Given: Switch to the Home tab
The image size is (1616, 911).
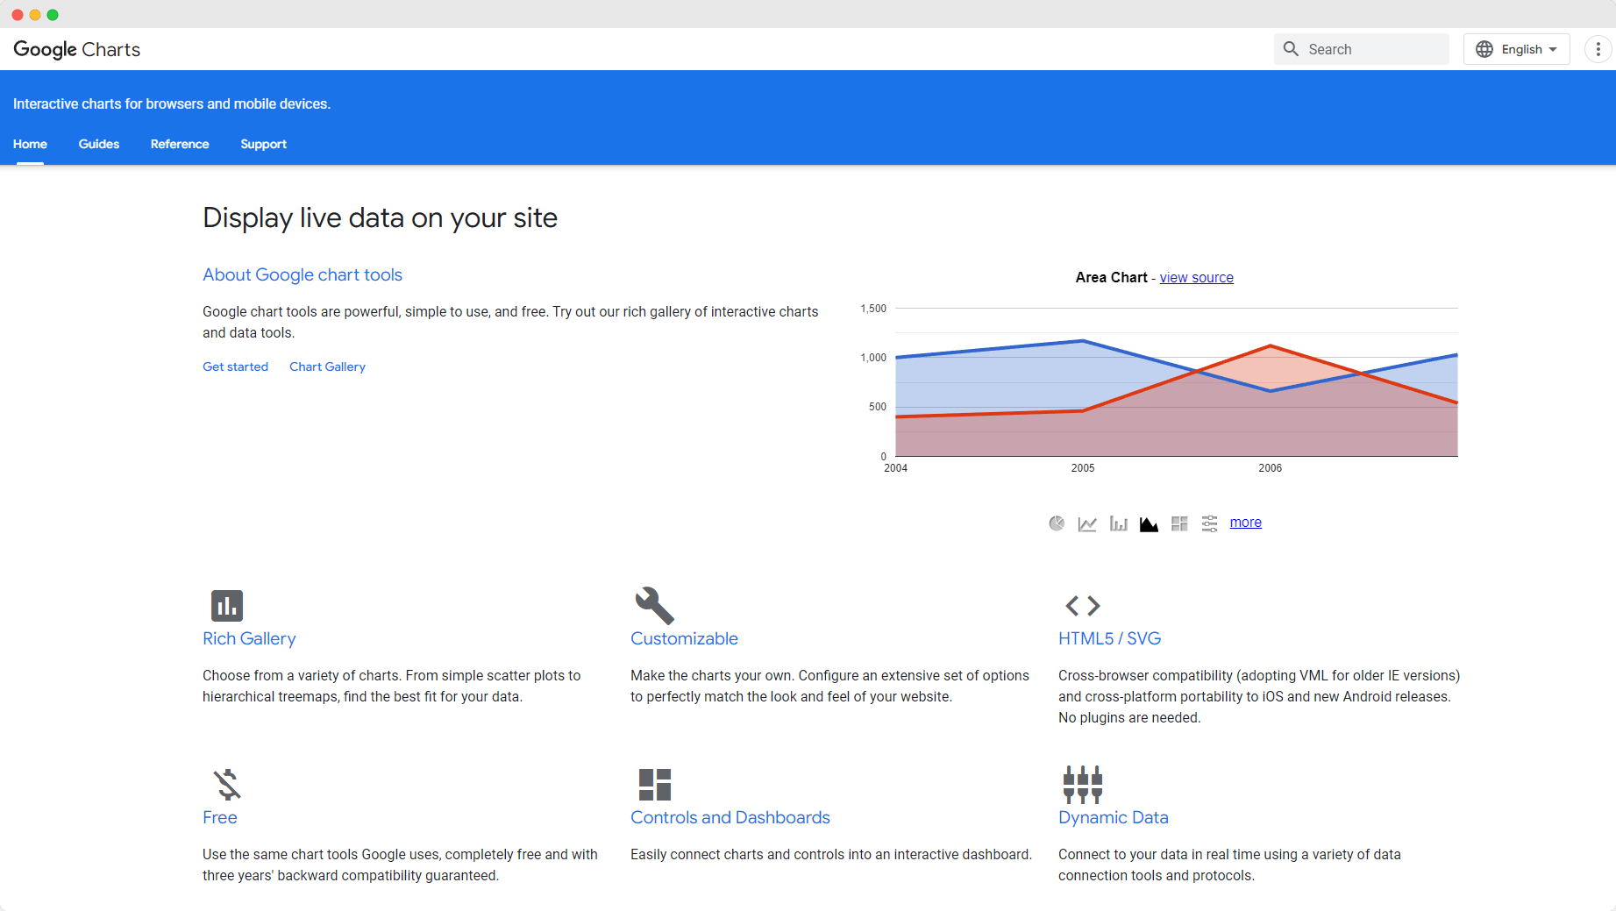Looking at the screenshot, I should click(30, 144).
